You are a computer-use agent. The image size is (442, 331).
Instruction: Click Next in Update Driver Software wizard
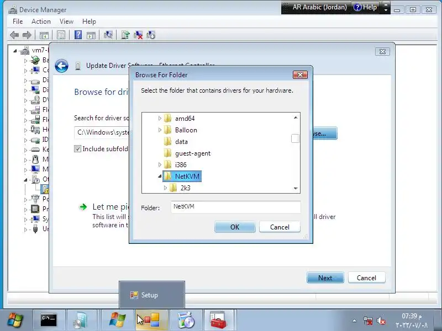[325, 277]
